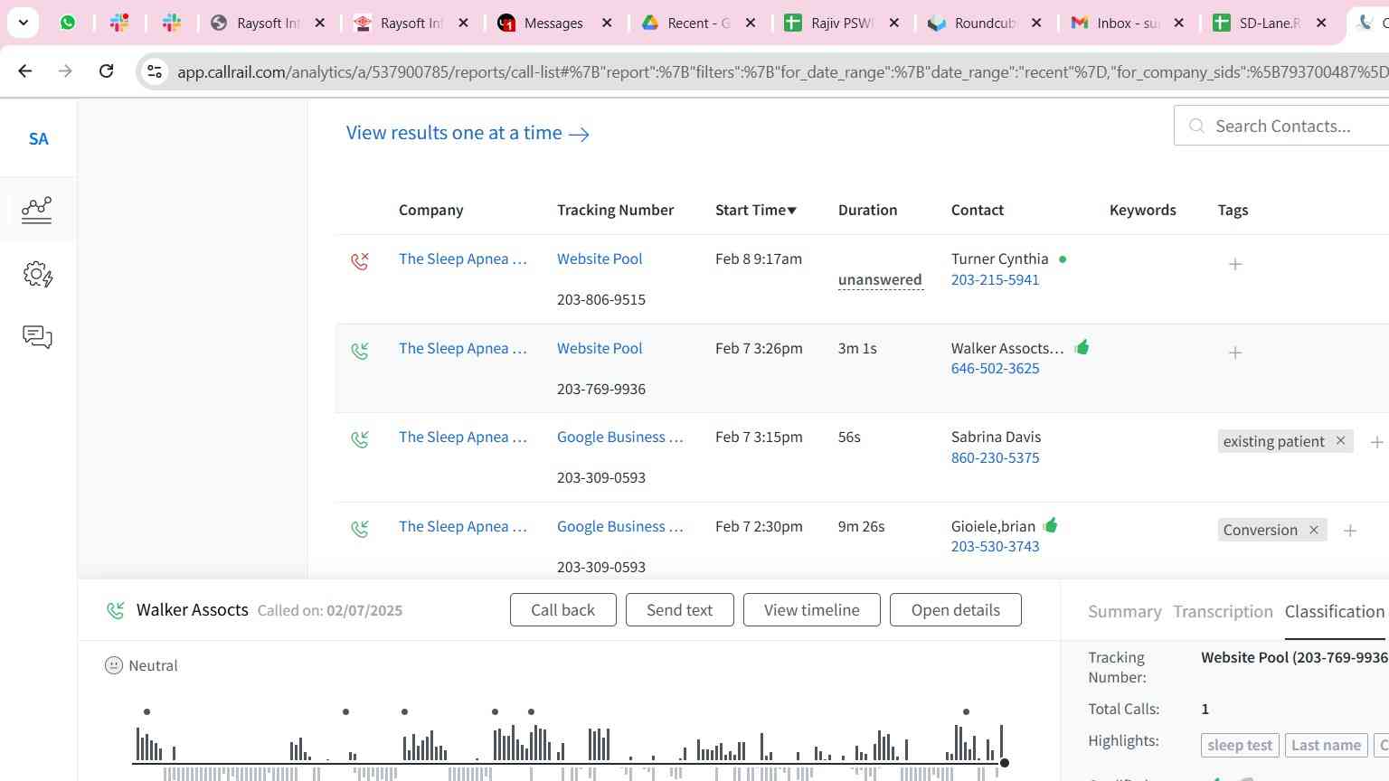Open The Sleep Apnea company in Turner row

click(463, 259)
